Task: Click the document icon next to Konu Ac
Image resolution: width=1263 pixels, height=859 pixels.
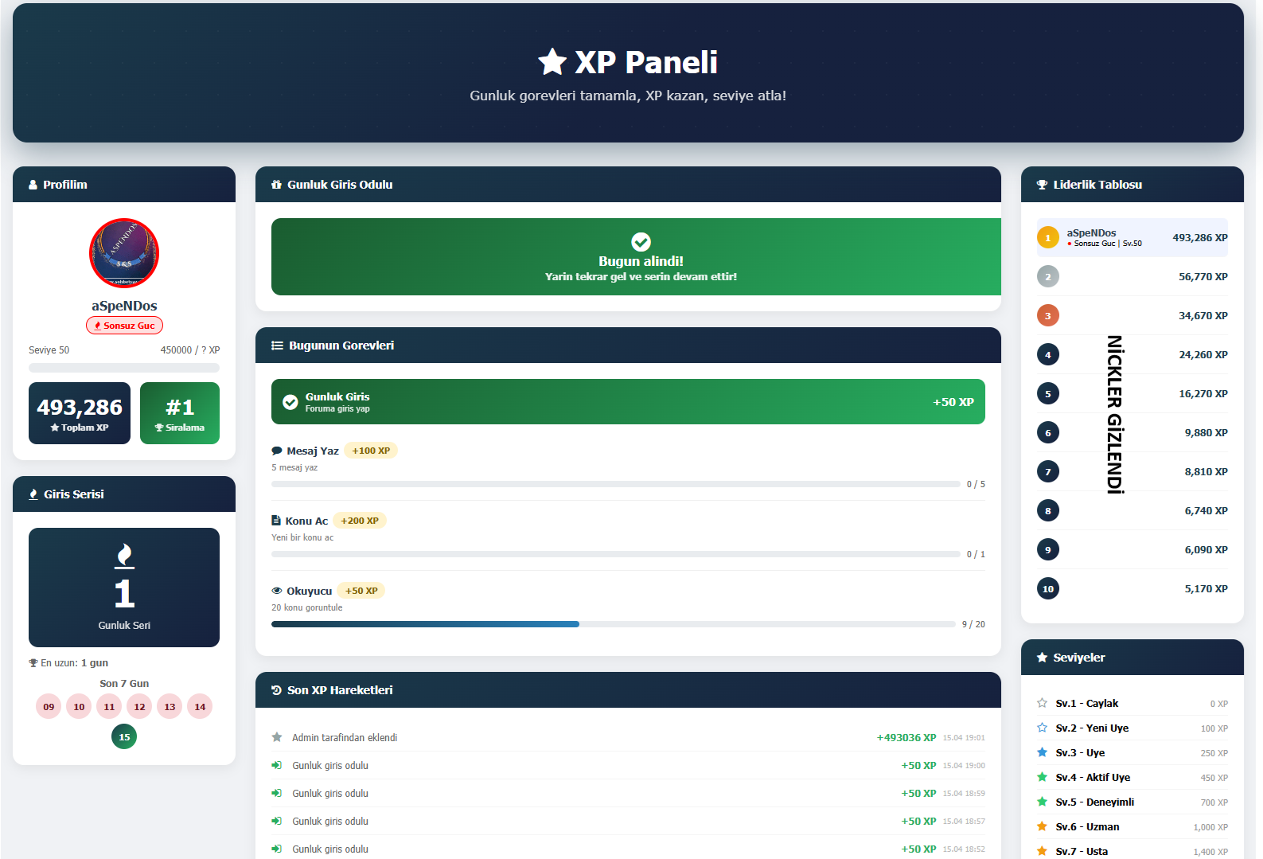Action: coord(276,521)
